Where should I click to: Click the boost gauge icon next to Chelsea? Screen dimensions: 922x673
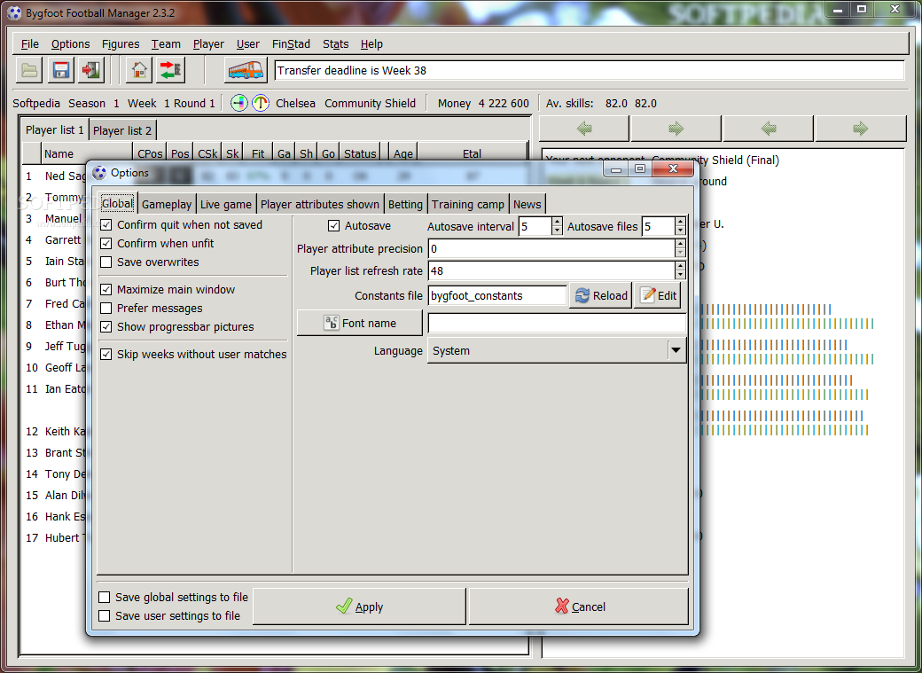[x=261, y=103]
